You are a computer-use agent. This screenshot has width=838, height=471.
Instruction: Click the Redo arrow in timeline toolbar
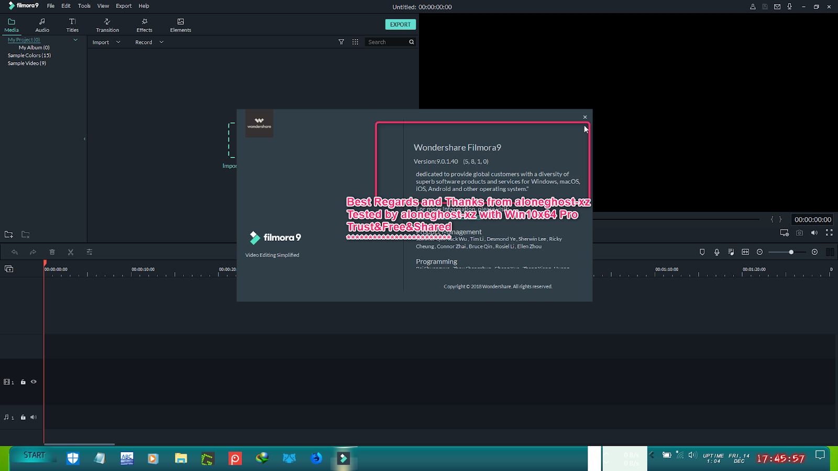coord(33,252)
